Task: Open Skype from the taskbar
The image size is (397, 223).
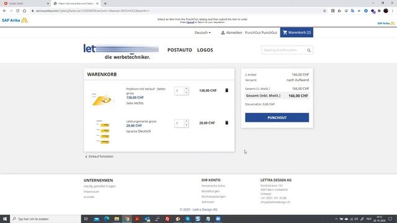Action: (187, 219)
